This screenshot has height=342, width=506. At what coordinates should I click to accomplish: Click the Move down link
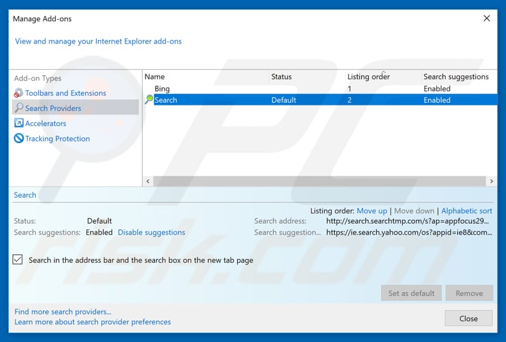point(414,211)
